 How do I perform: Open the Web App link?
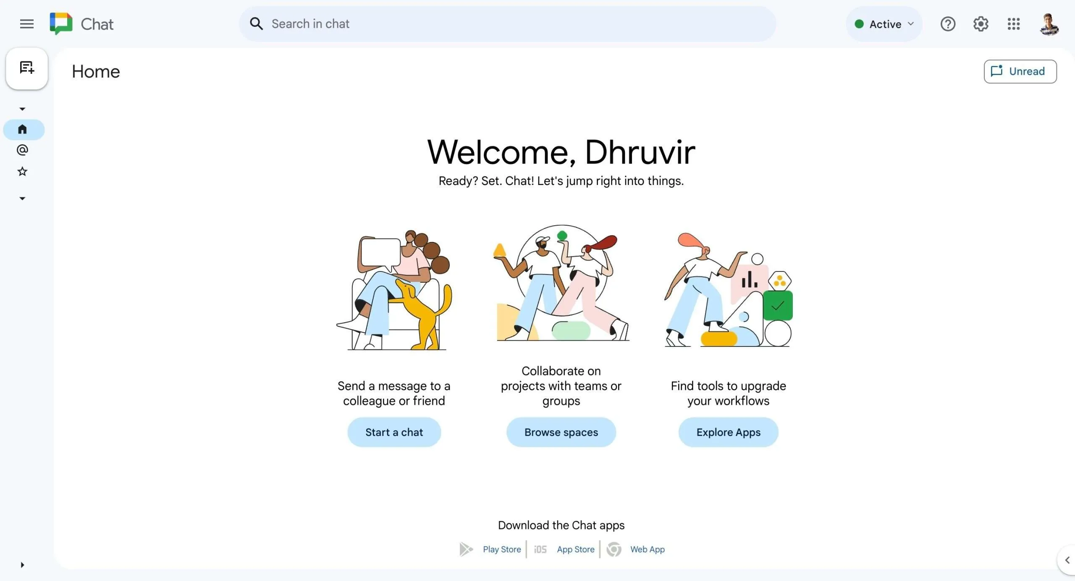(648, 550)
